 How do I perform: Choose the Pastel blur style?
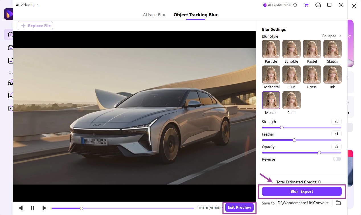[x=312, y=49]
